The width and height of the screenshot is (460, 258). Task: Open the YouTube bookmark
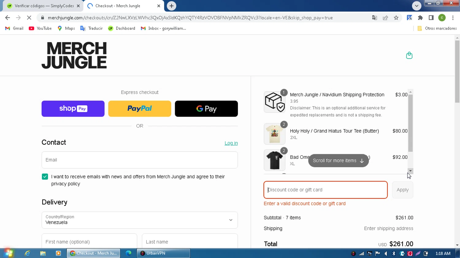(x=40, y=28)
